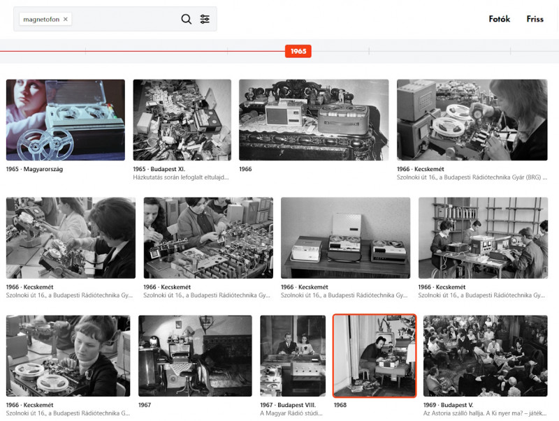The image size is (559, 421).
Task: Open the Friss menu item
Action: click(535, 19)
